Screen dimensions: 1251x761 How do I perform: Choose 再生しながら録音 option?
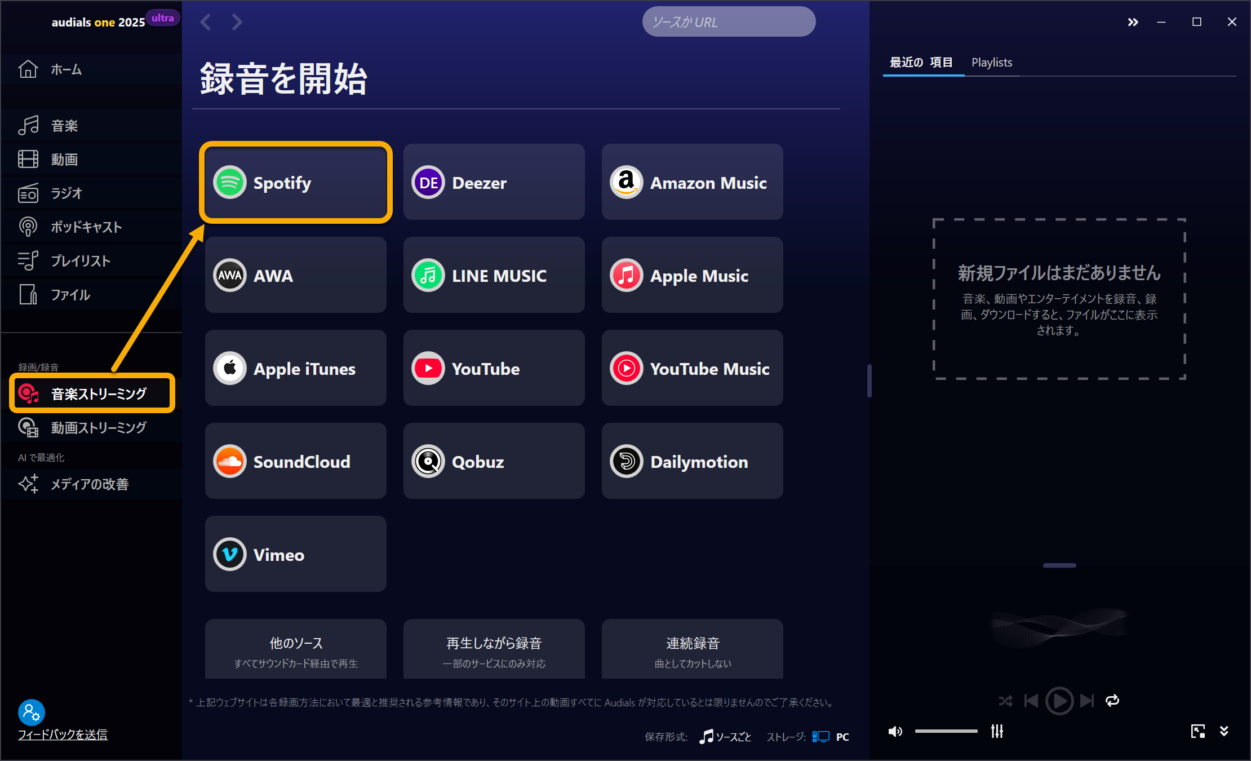click(x=494, y=649)
